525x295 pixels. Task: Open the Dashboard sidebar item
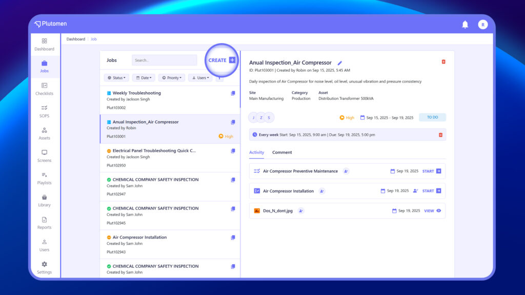(x=44, y=45)
